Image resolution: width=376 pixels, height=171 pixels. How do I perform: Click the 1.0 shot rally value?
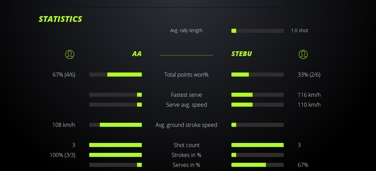tap(299, 30)
